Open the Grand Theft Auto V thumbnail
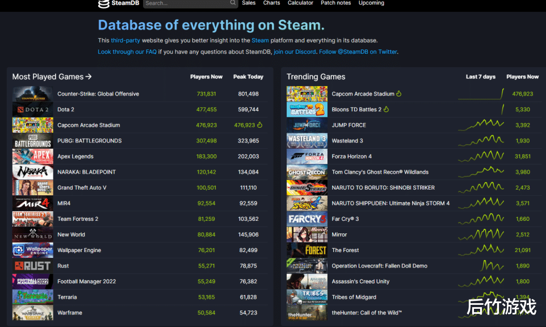Viewport: 546px width, 327px height. click(33, 188)
